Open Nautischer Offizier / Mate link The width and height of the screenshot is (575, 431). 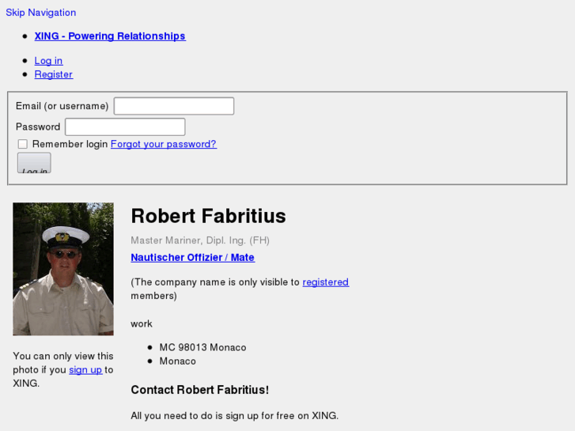click(x=192, y=258)
